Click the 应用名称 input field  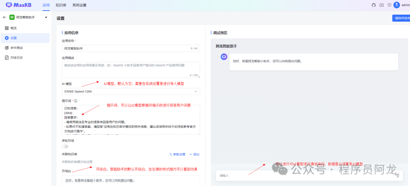tap(125, 49)
